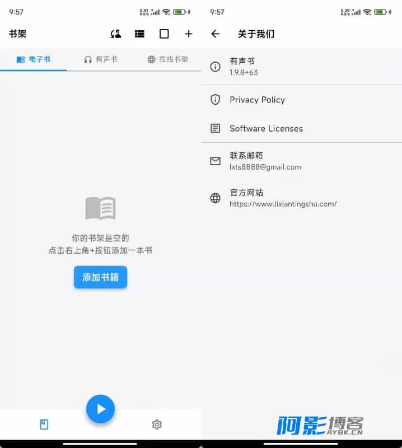Click the globe icon beside 官方网站
This screenshot has width=402, height=448.
point(215,198)
